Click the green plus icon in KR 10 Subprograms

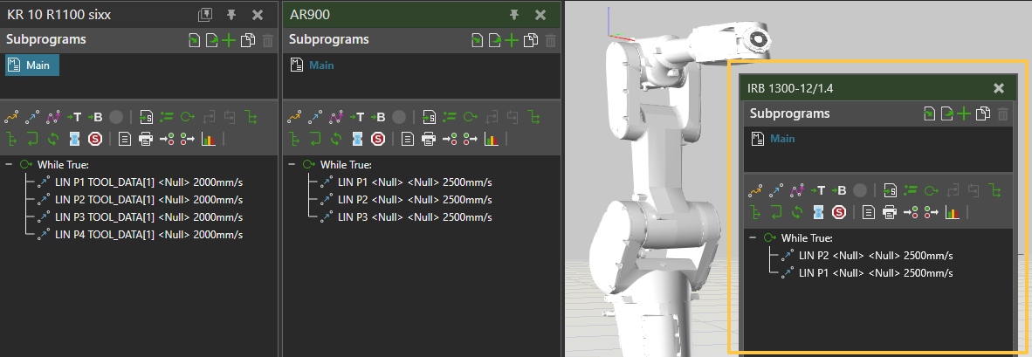coord(229,40)
